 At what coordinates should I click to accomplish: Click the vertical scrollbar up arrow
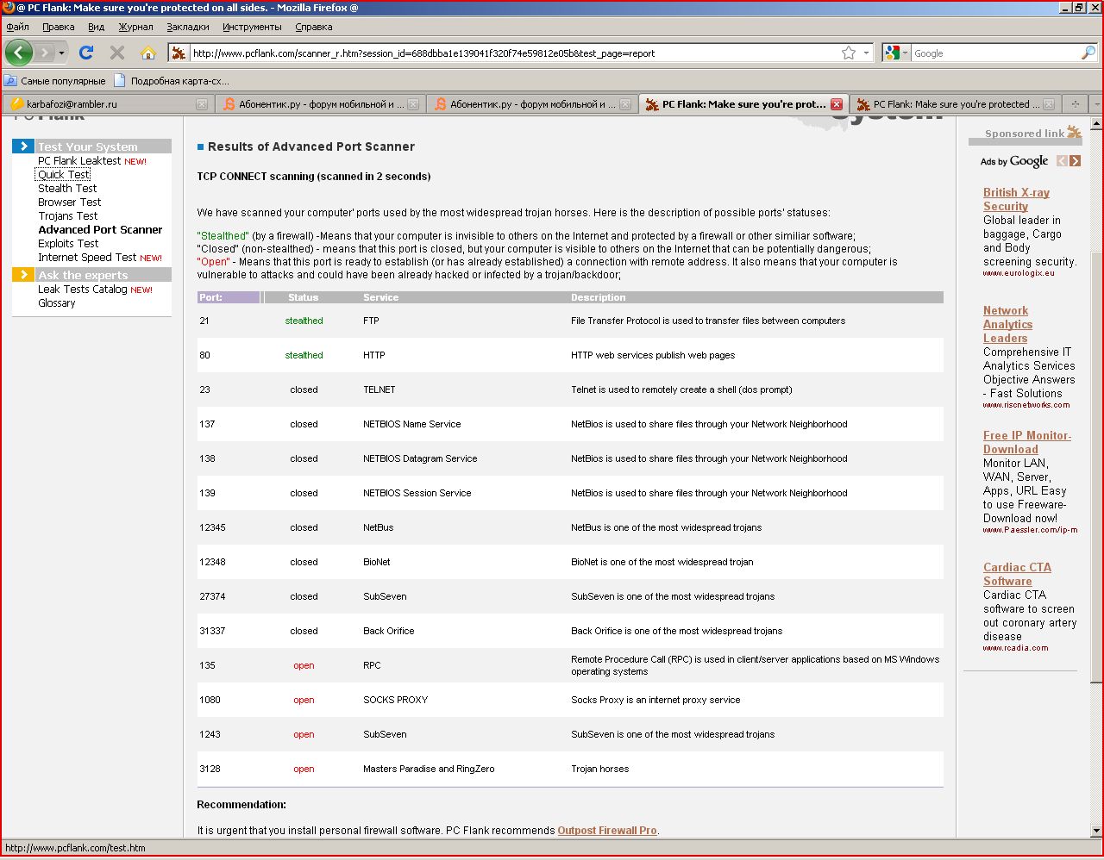(x=1096, y=123)
